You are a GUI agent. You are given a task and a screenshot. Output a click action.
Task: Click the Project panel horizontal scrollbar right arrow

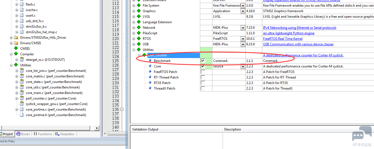tap(97, 128)
